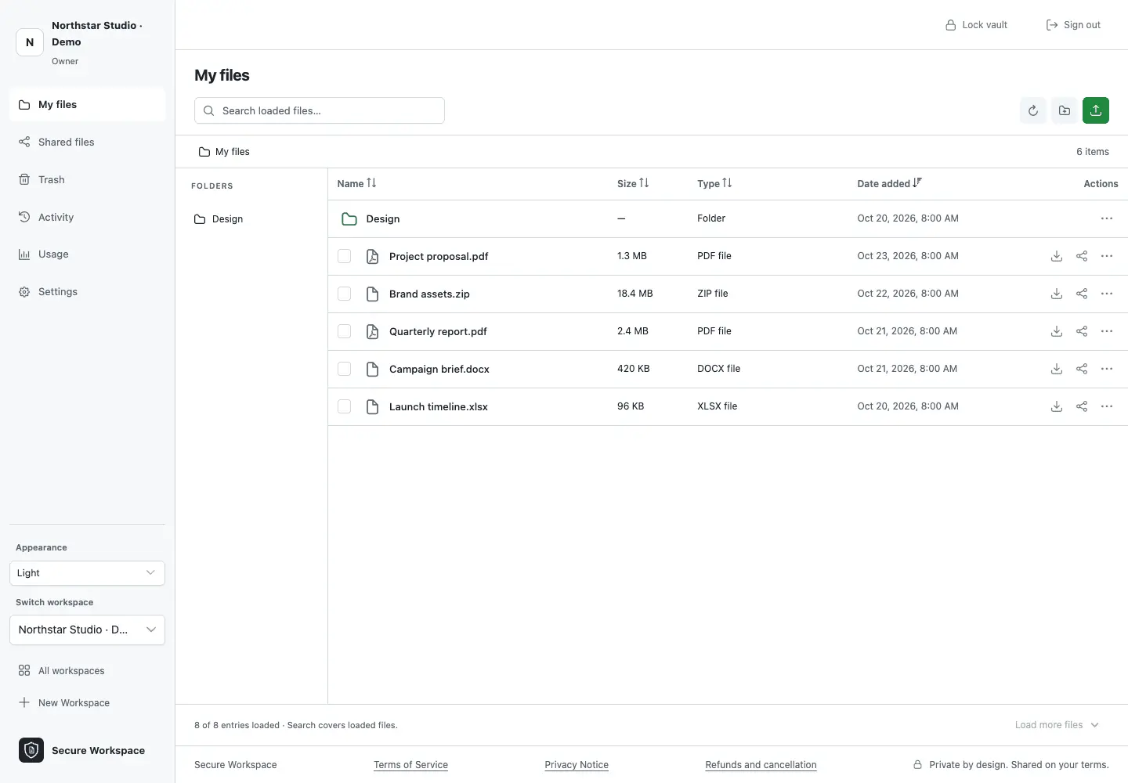The height and width of the screenshot is (783, 1128).
Task: Share Project proposal.pdf
Action: [x=1082, y=256]
